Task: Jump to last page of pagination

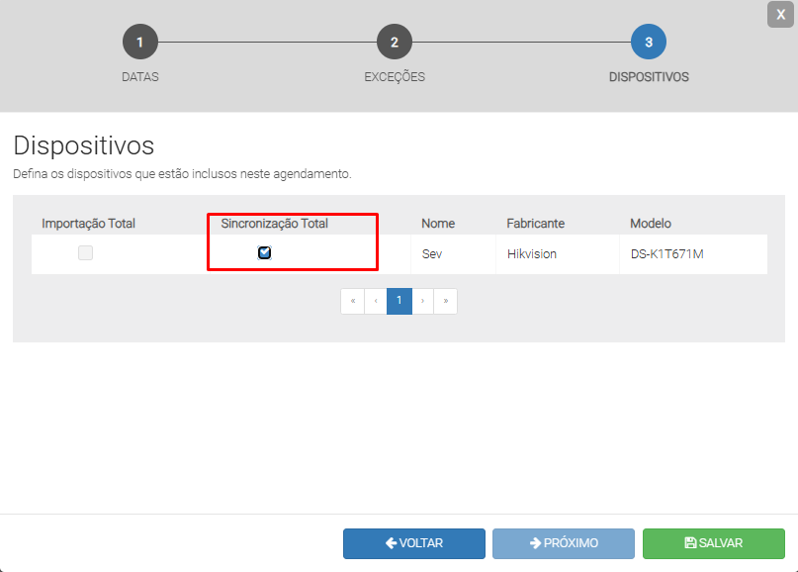Action: tap(445, 301)
